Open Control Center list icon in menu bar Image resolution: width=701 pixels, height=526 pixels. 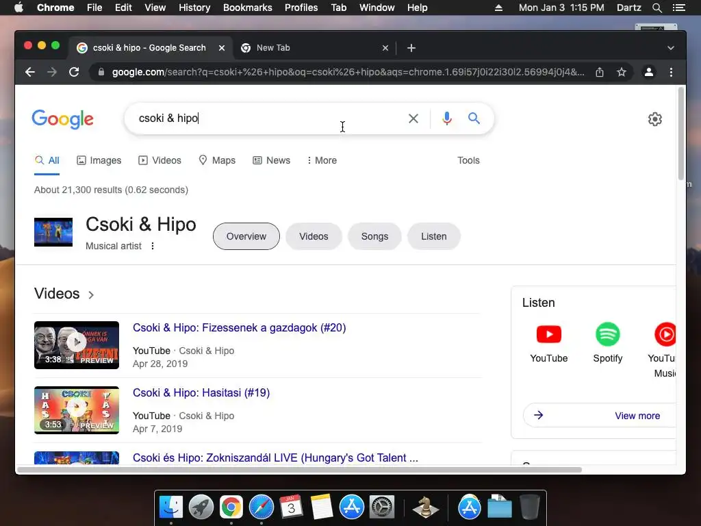point(678,8)
